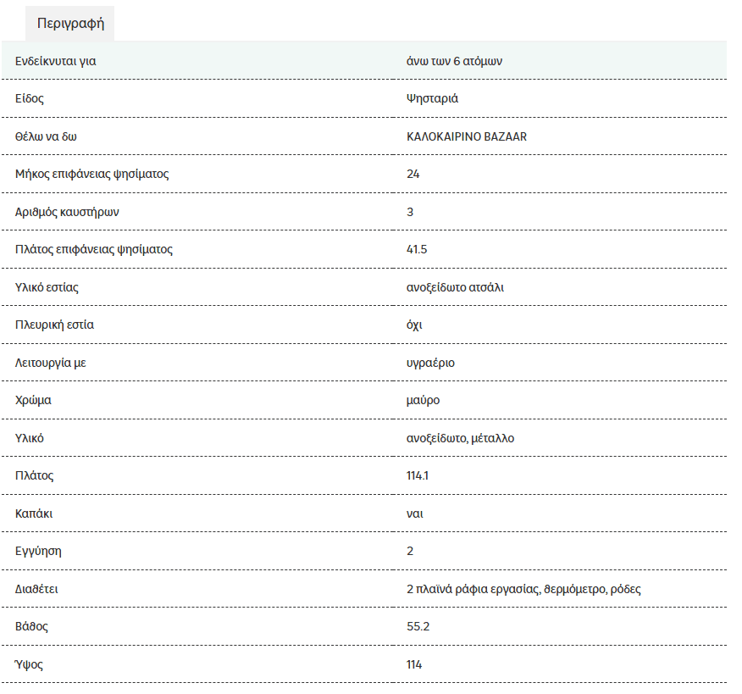
Task: Open the Περιγραφή tab
Action: [70, 23]
